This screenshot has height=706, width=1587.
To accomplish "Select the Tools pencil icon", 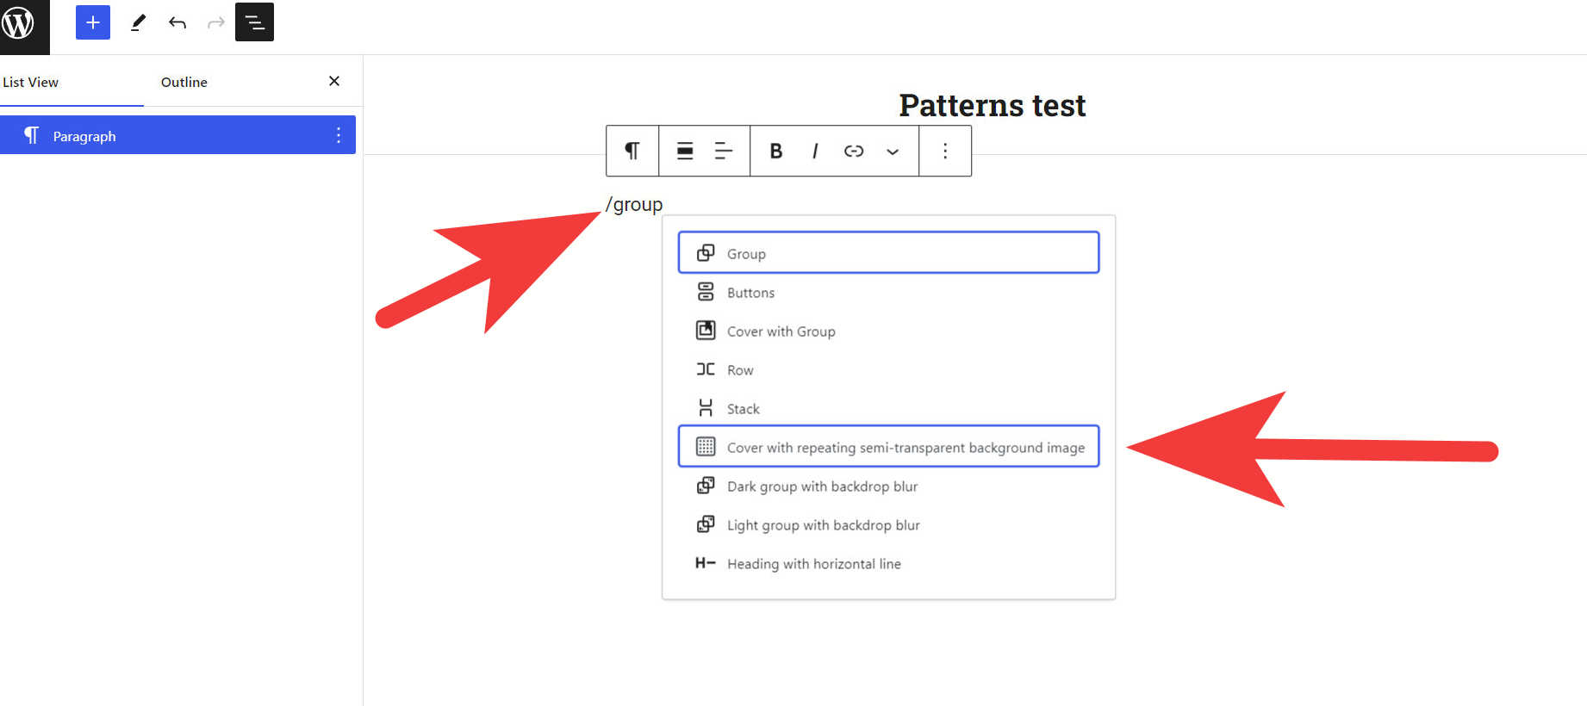I will tap(138, 22).
